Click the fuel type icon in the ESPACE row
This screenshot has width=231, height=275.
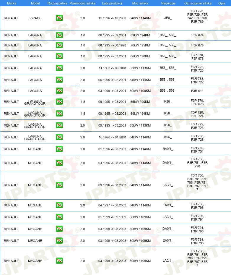pos(59,18)
